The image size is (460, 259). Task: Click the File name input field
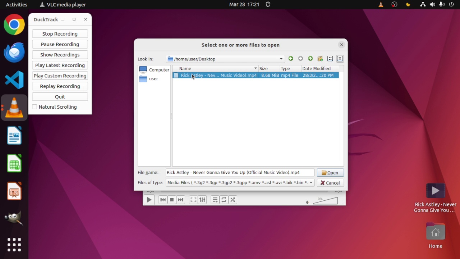240,173
